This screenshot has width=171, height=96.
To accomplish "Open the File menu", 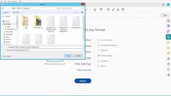I will click(2, 1).
